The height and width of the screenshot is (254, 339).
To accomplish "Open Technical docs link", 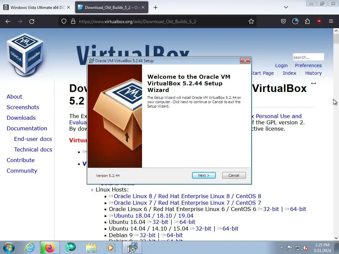I will (x=33, y=149).
